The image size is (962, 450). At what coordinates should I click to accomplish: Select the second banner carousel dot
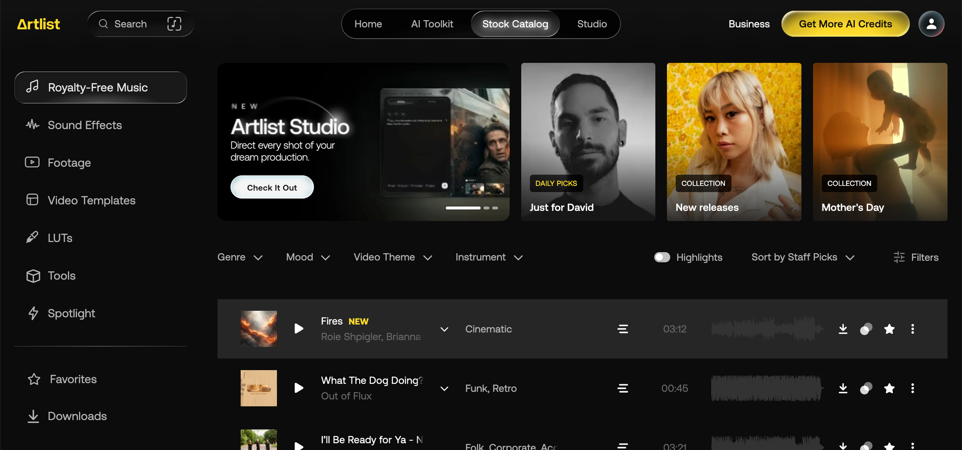click(x=486, y=208)
